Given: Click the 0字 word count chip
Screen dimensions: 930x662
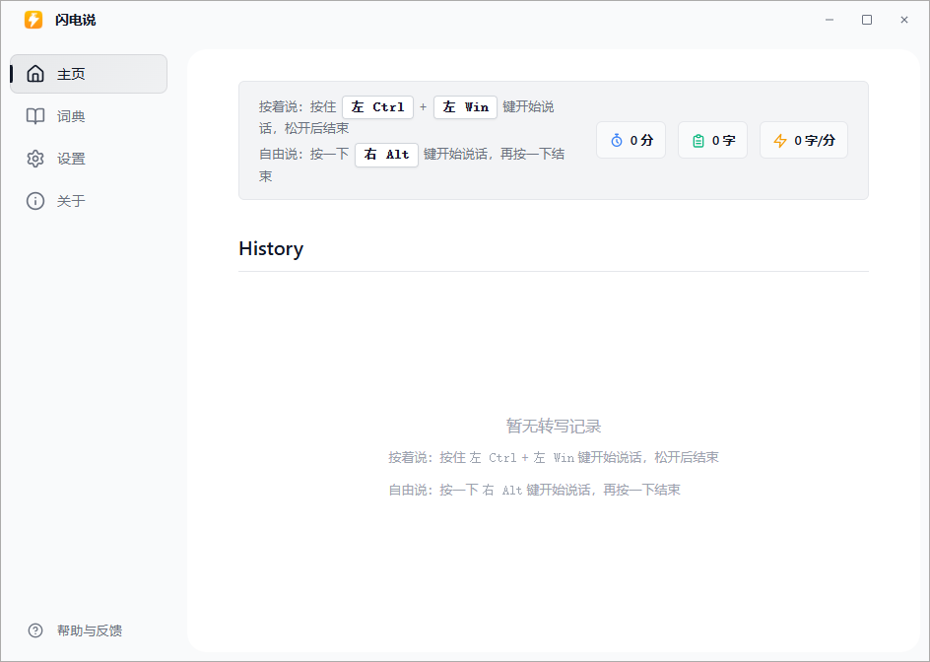Looking at the screenshot, I should click(x=712, y=140).
